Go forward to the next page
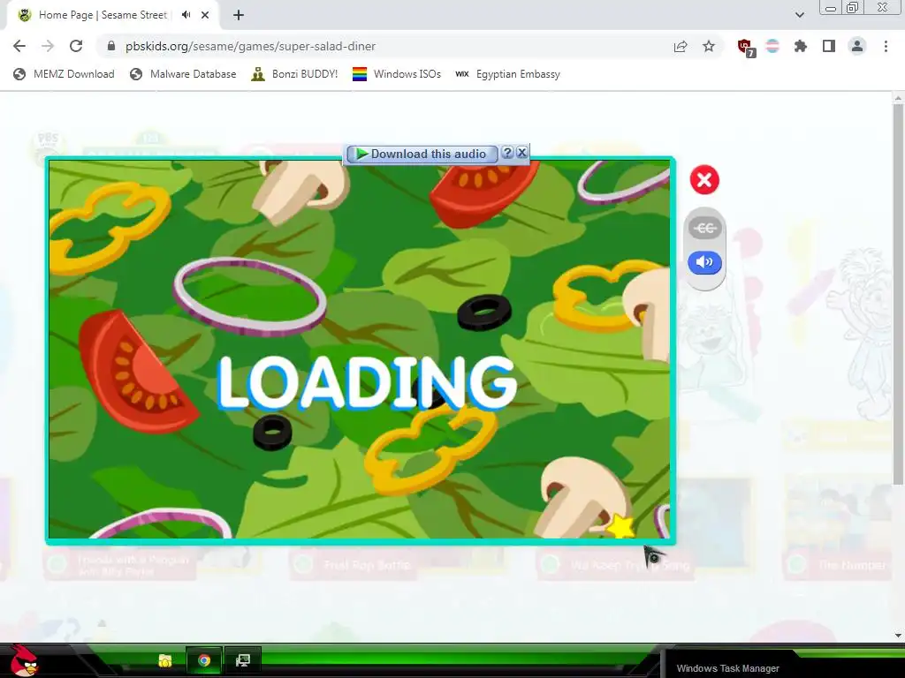 pyautogui.click(x=48, y=46)
